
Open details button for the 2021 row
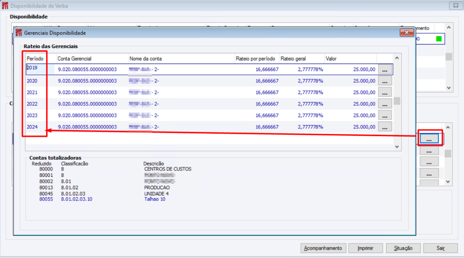click(x=385, y=92)
